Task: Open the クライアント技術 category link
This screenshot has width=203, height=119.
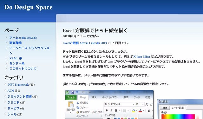Action: tap(20, 96)
